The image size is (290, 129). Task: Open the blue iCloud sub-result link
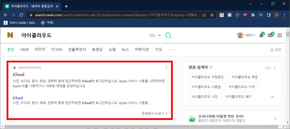(18, 98)
